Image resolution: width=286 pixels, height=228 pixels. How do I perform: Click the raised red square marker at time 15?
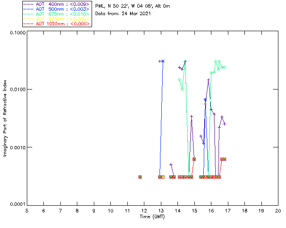click(x=194, y=159)
